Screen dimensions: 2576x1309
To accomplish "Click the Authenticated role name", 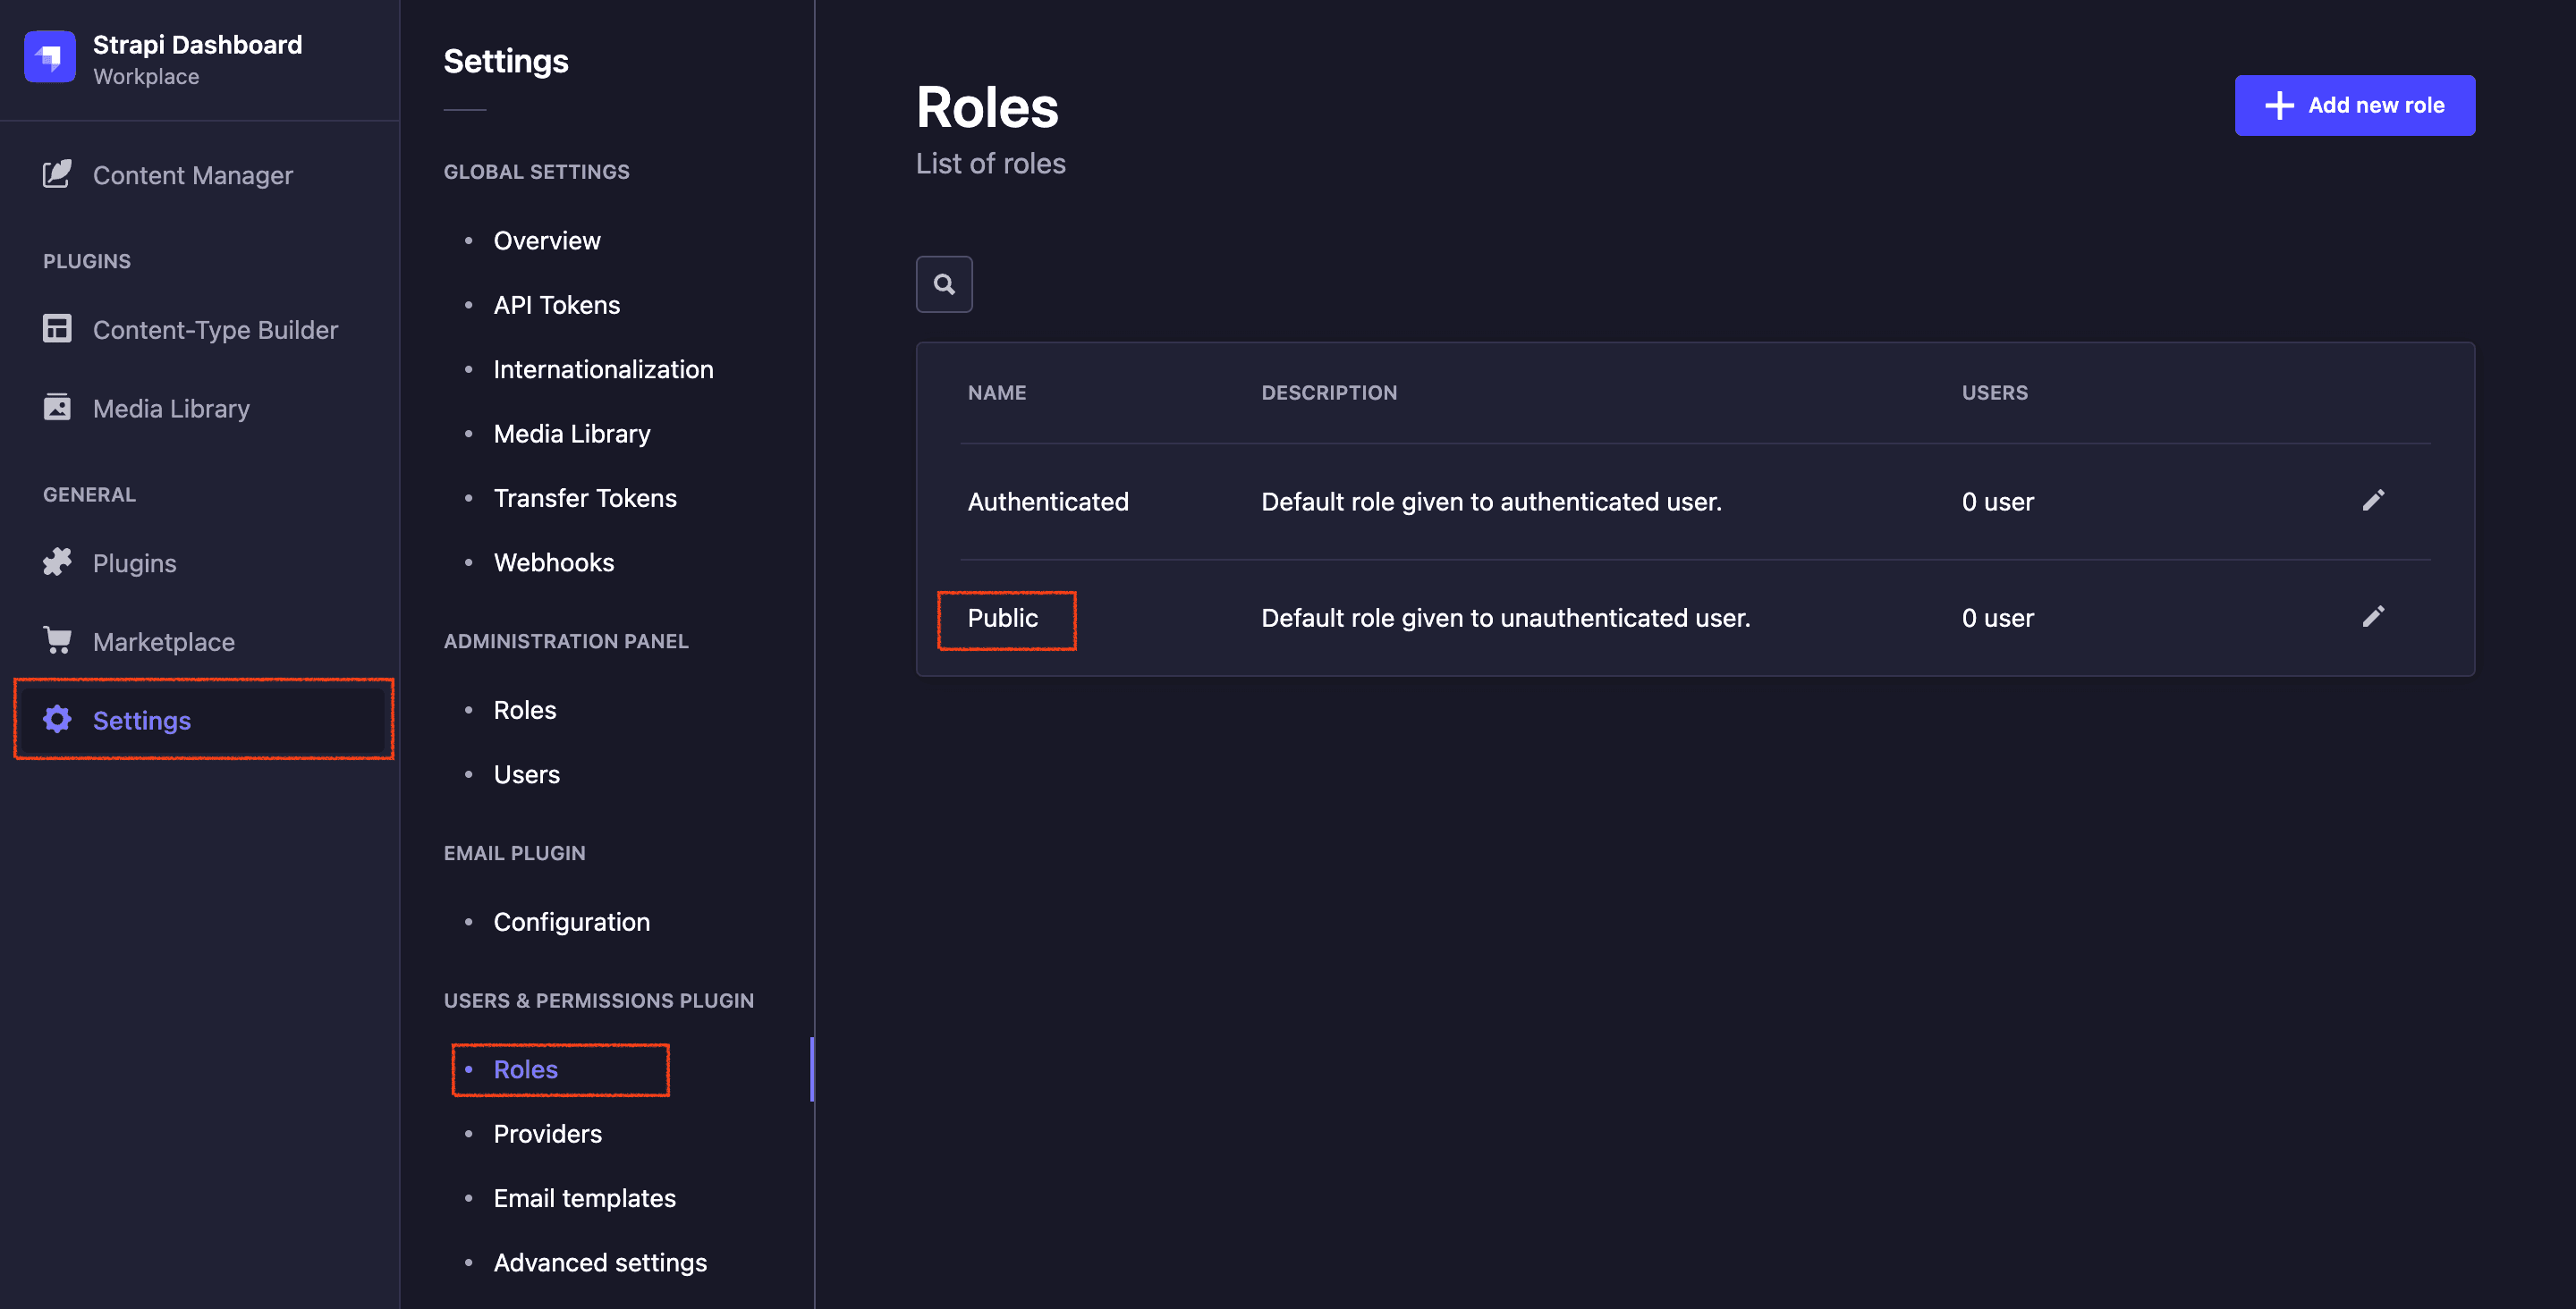I will click(x=1048, y=501).
